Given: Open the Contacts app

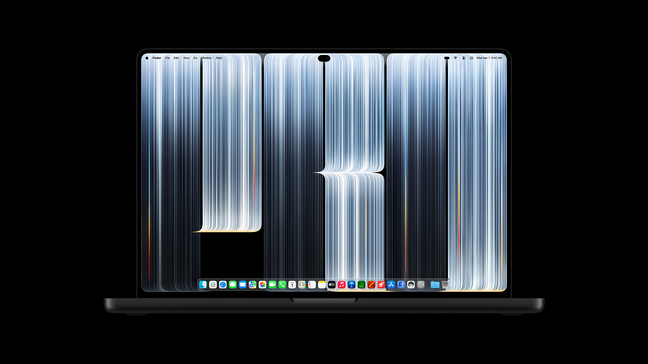Looking at the screenshot, I should point(302,285).
